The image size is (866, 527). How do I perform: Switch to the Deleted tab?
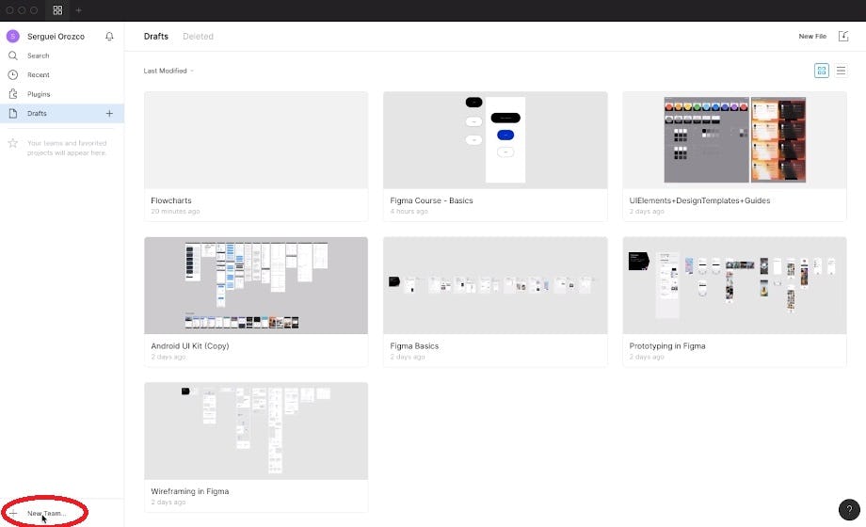pyautogui.click(x=198, y=37)
